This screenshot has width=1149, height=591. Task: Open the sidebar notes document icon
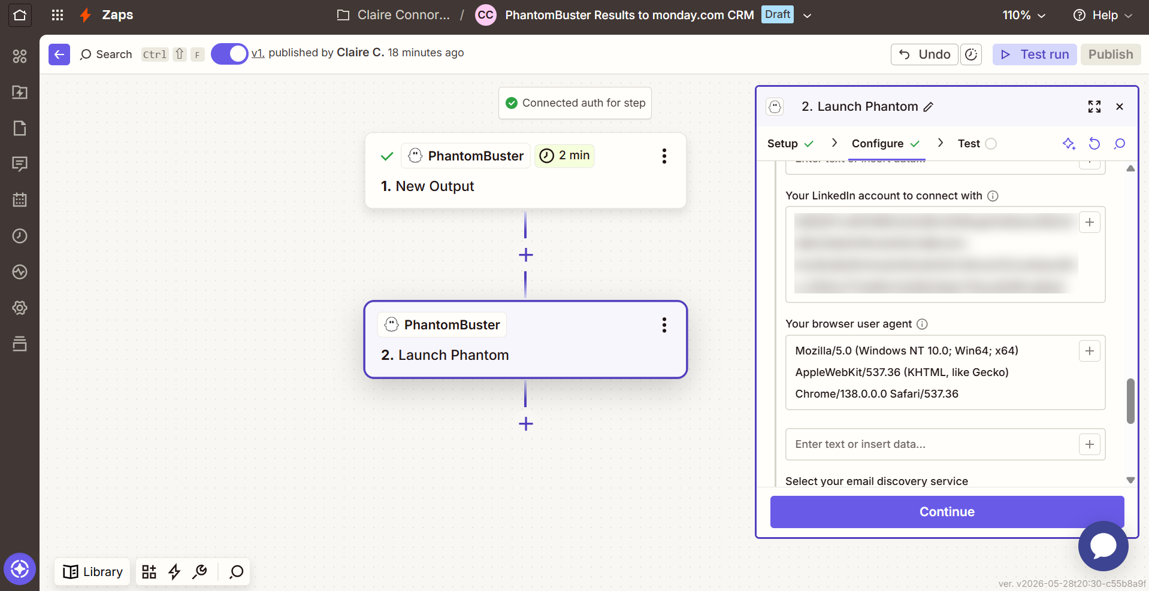tap(20, 128)
